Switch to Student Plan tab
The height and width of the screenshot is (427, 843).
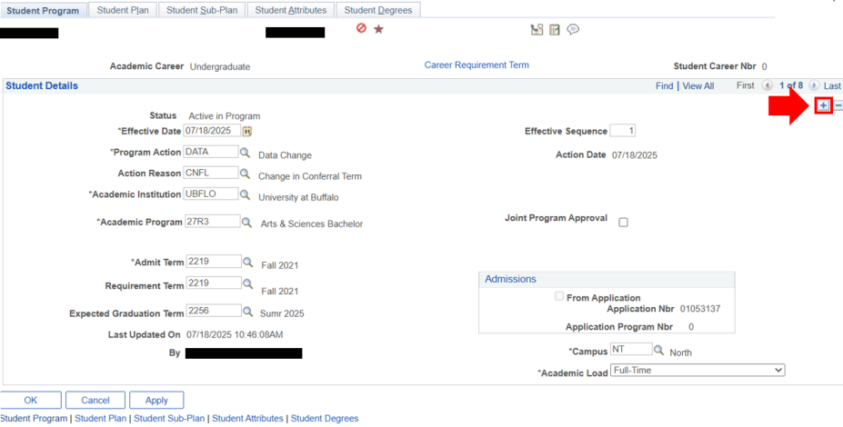tap(123, 10)
